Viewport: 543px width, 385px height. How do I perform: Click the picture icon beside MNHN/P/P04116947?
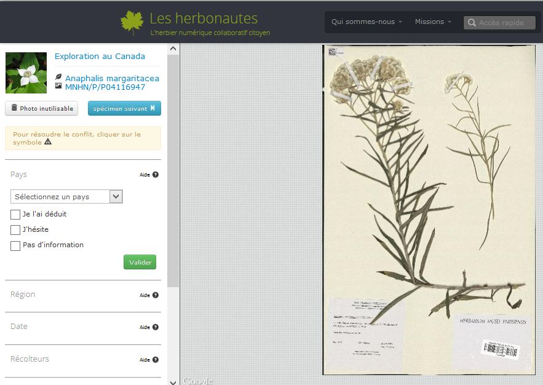tap(58, 85)
